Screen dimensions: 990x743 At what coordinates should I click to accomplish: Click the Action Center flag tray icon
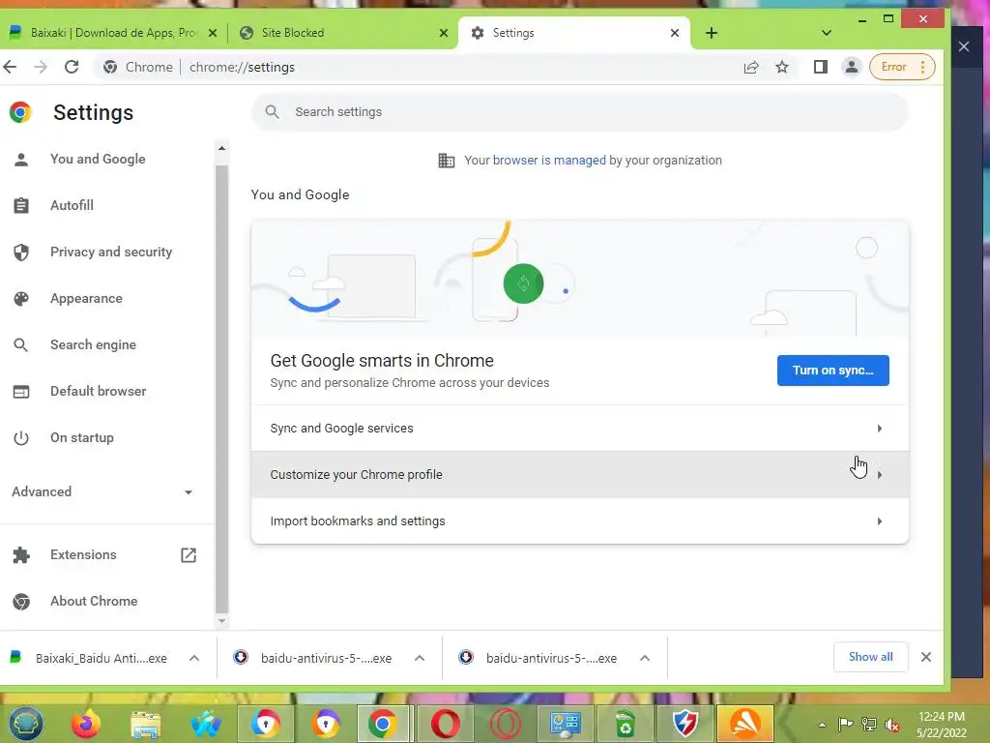click(x=845, y=724)
